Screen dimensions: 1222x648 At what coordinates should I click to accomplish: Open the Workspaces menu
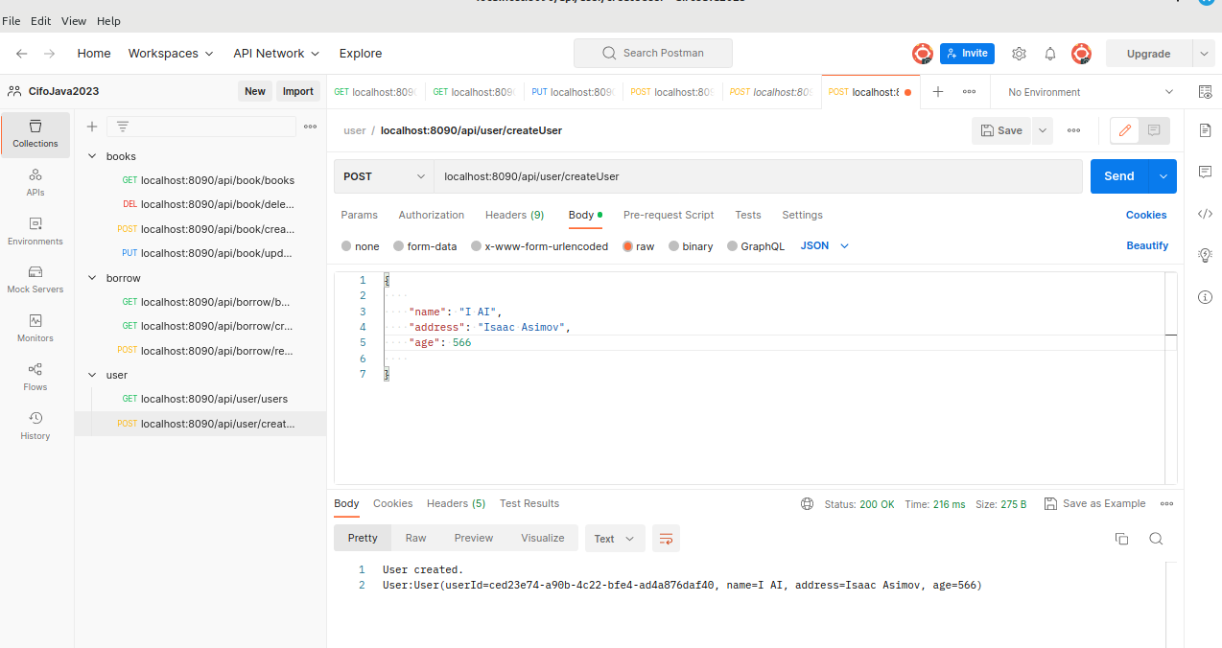[x=171, y=54]
